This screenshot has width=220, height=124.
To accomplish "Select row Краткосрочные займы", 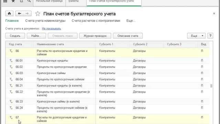I will pyautogui.click(x=108, y=73).
